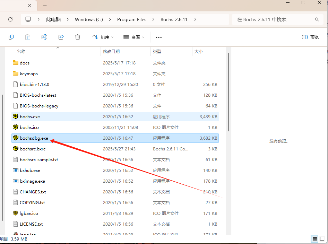
Task: Select the COPYING.txt file name
Action: pos(32,202)
